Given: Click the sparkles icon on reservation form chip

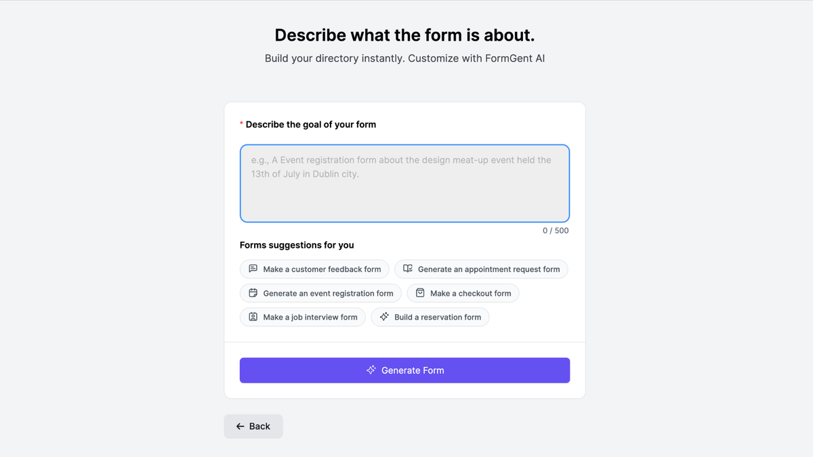Looking at the screenshot, I should pyautogui.click(x=383, y=316).
